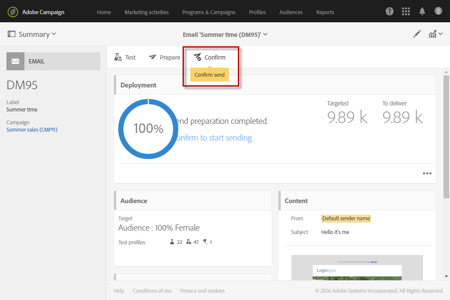Image resolution: width=450 pixels, height=300 pixels.
Task: Click the Confirm send plane icon
Action: [x=198, y=57]
